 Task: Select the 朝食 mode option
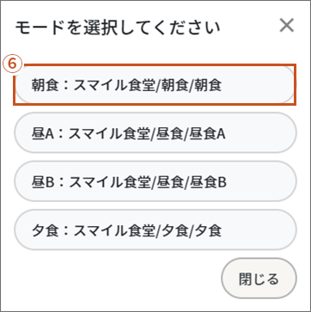click(x=155, y=85)
